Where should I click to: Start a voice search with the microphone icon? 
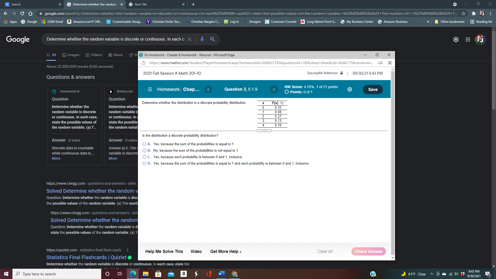[x=202, y=39]
